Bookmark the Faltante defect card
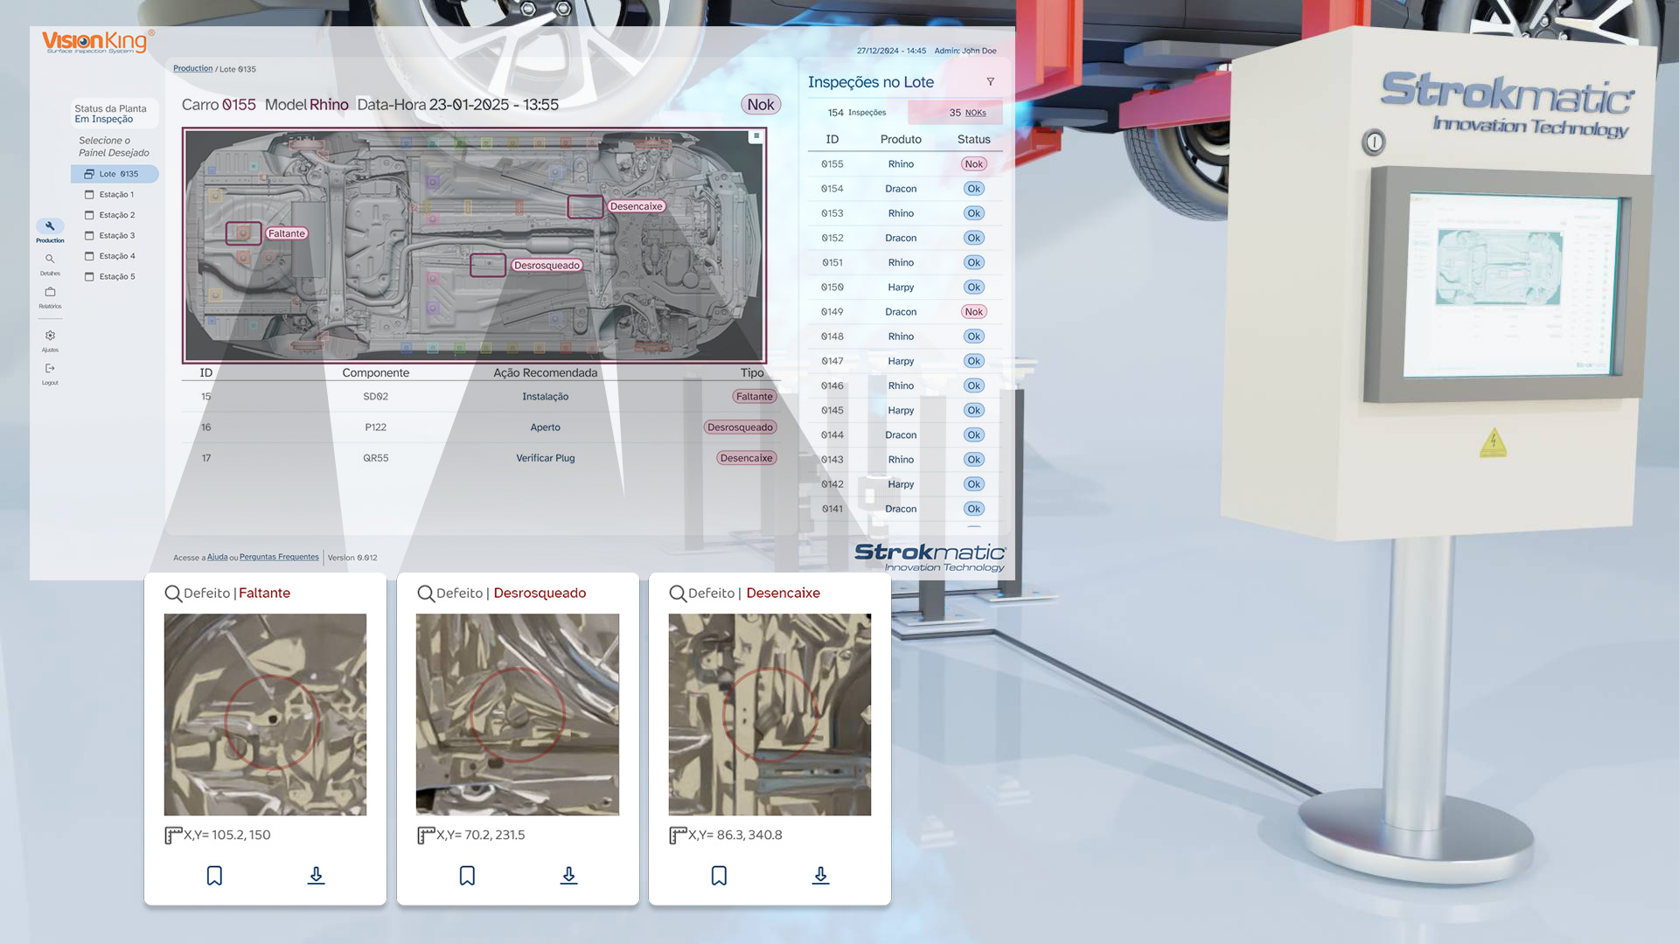Image resolution: width=1679 pixels, height=944 pixels. 214,876
